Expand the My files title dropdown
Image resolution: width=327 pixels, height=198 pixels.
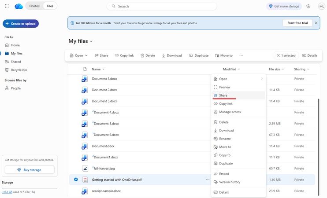[x=91, y=41]
